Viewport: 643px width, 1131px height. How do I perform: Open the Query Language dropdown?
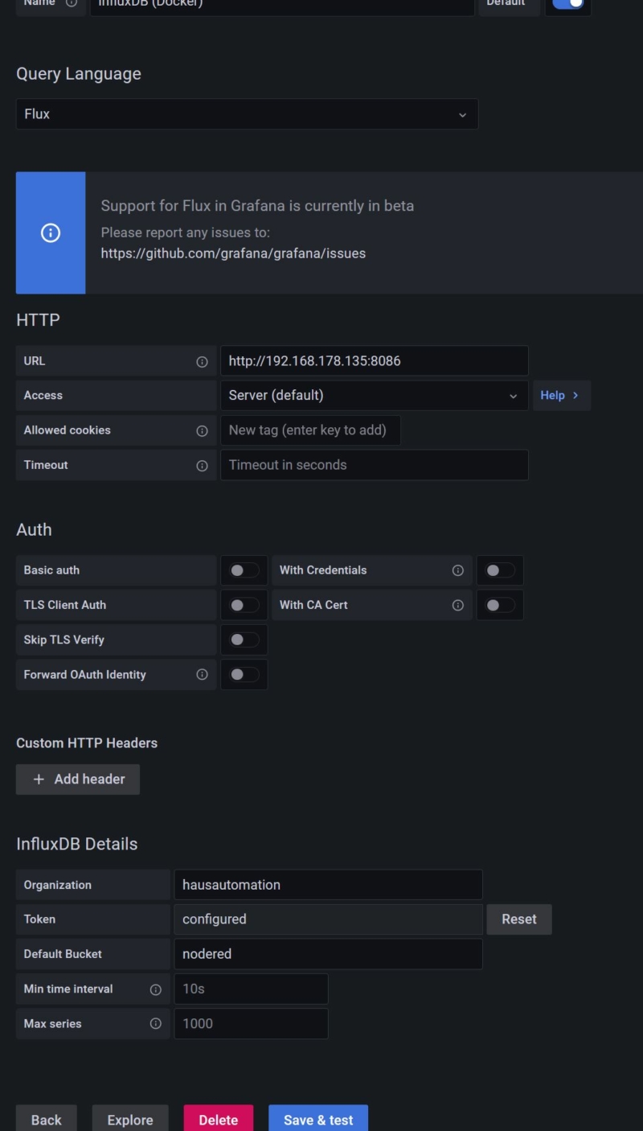pyautogui.click(x=247, y=113)
